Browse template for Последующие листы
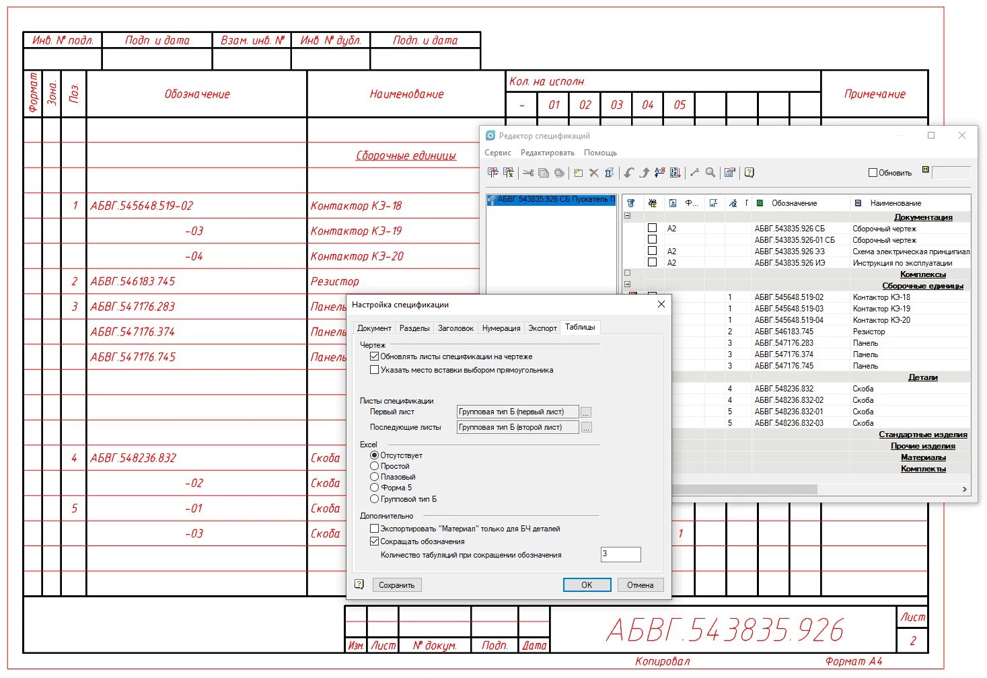The image size is (987, 678). pyautogui.click(x=587, y=428)
